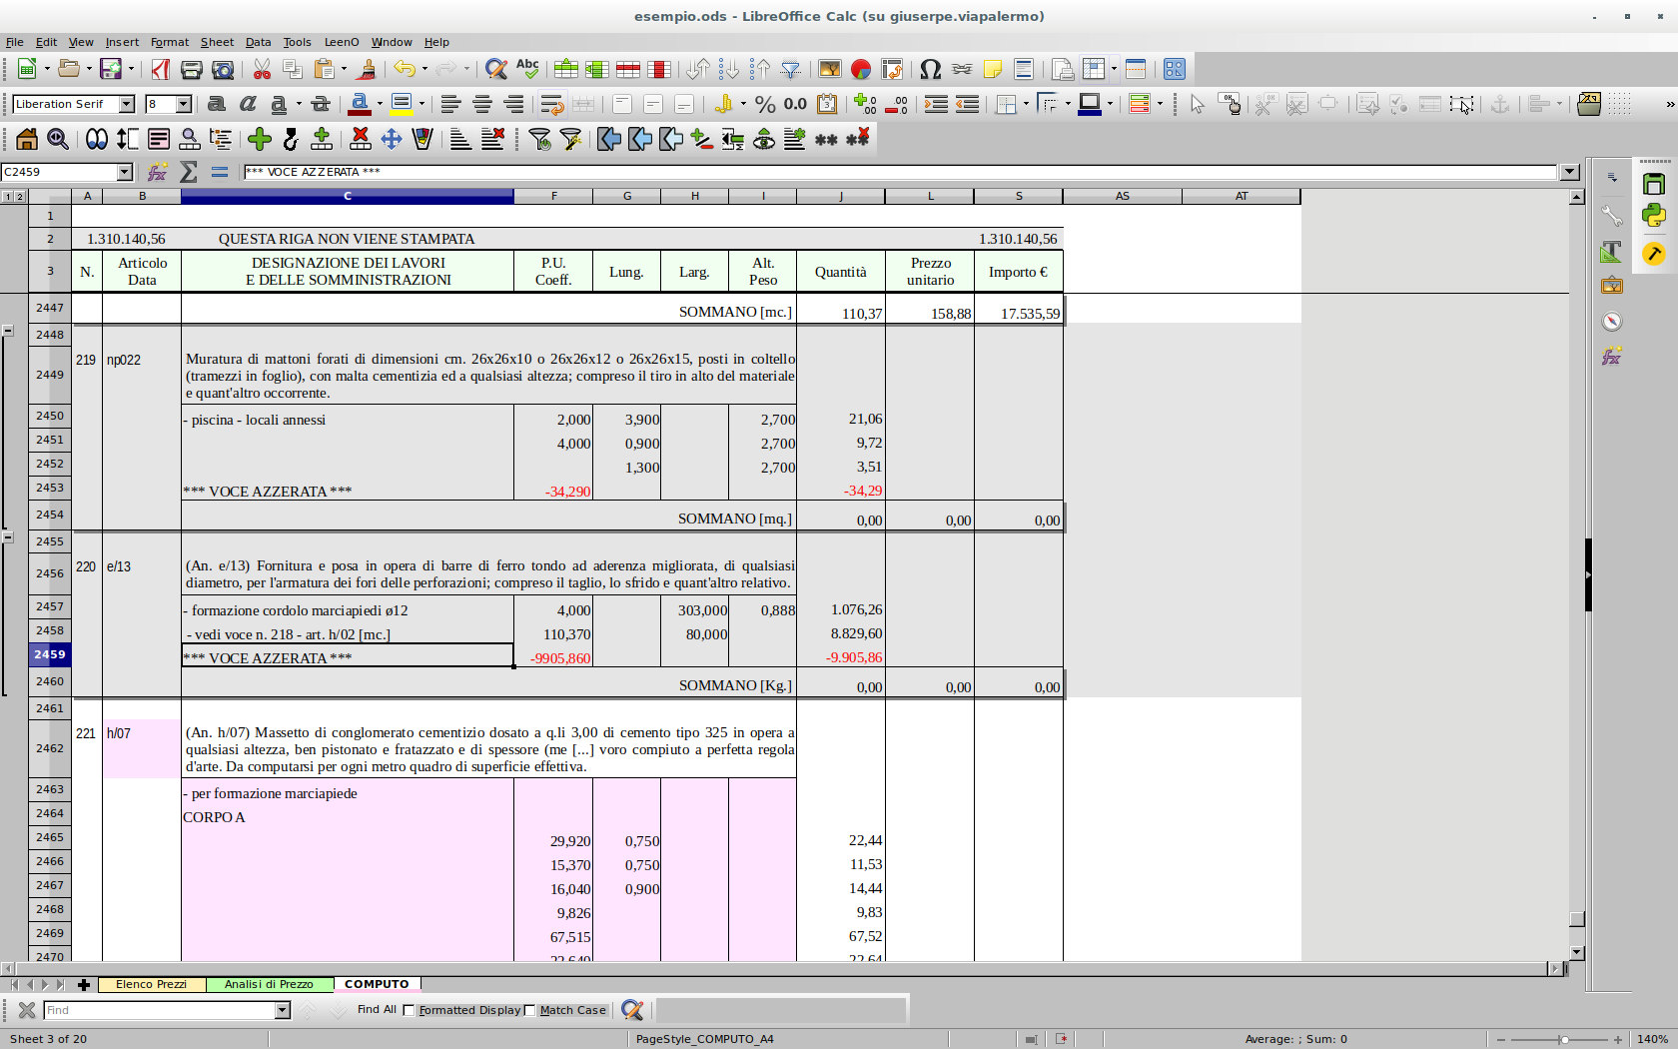Screen dimensions: 1678x1049
Task: Toggle the Find All option
Action: click(377, 1010)
